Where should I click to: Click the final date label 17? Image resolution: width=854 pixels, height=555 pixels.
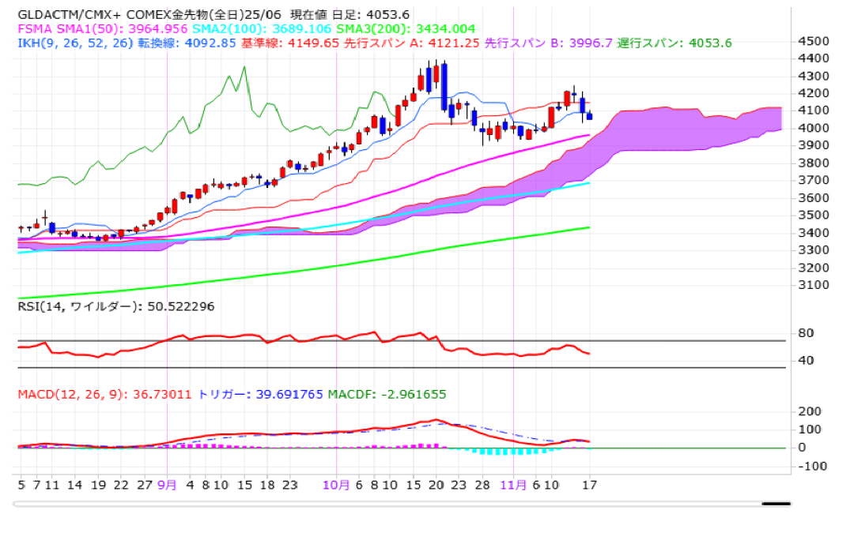pyautogui.click(x=588, y=485)
